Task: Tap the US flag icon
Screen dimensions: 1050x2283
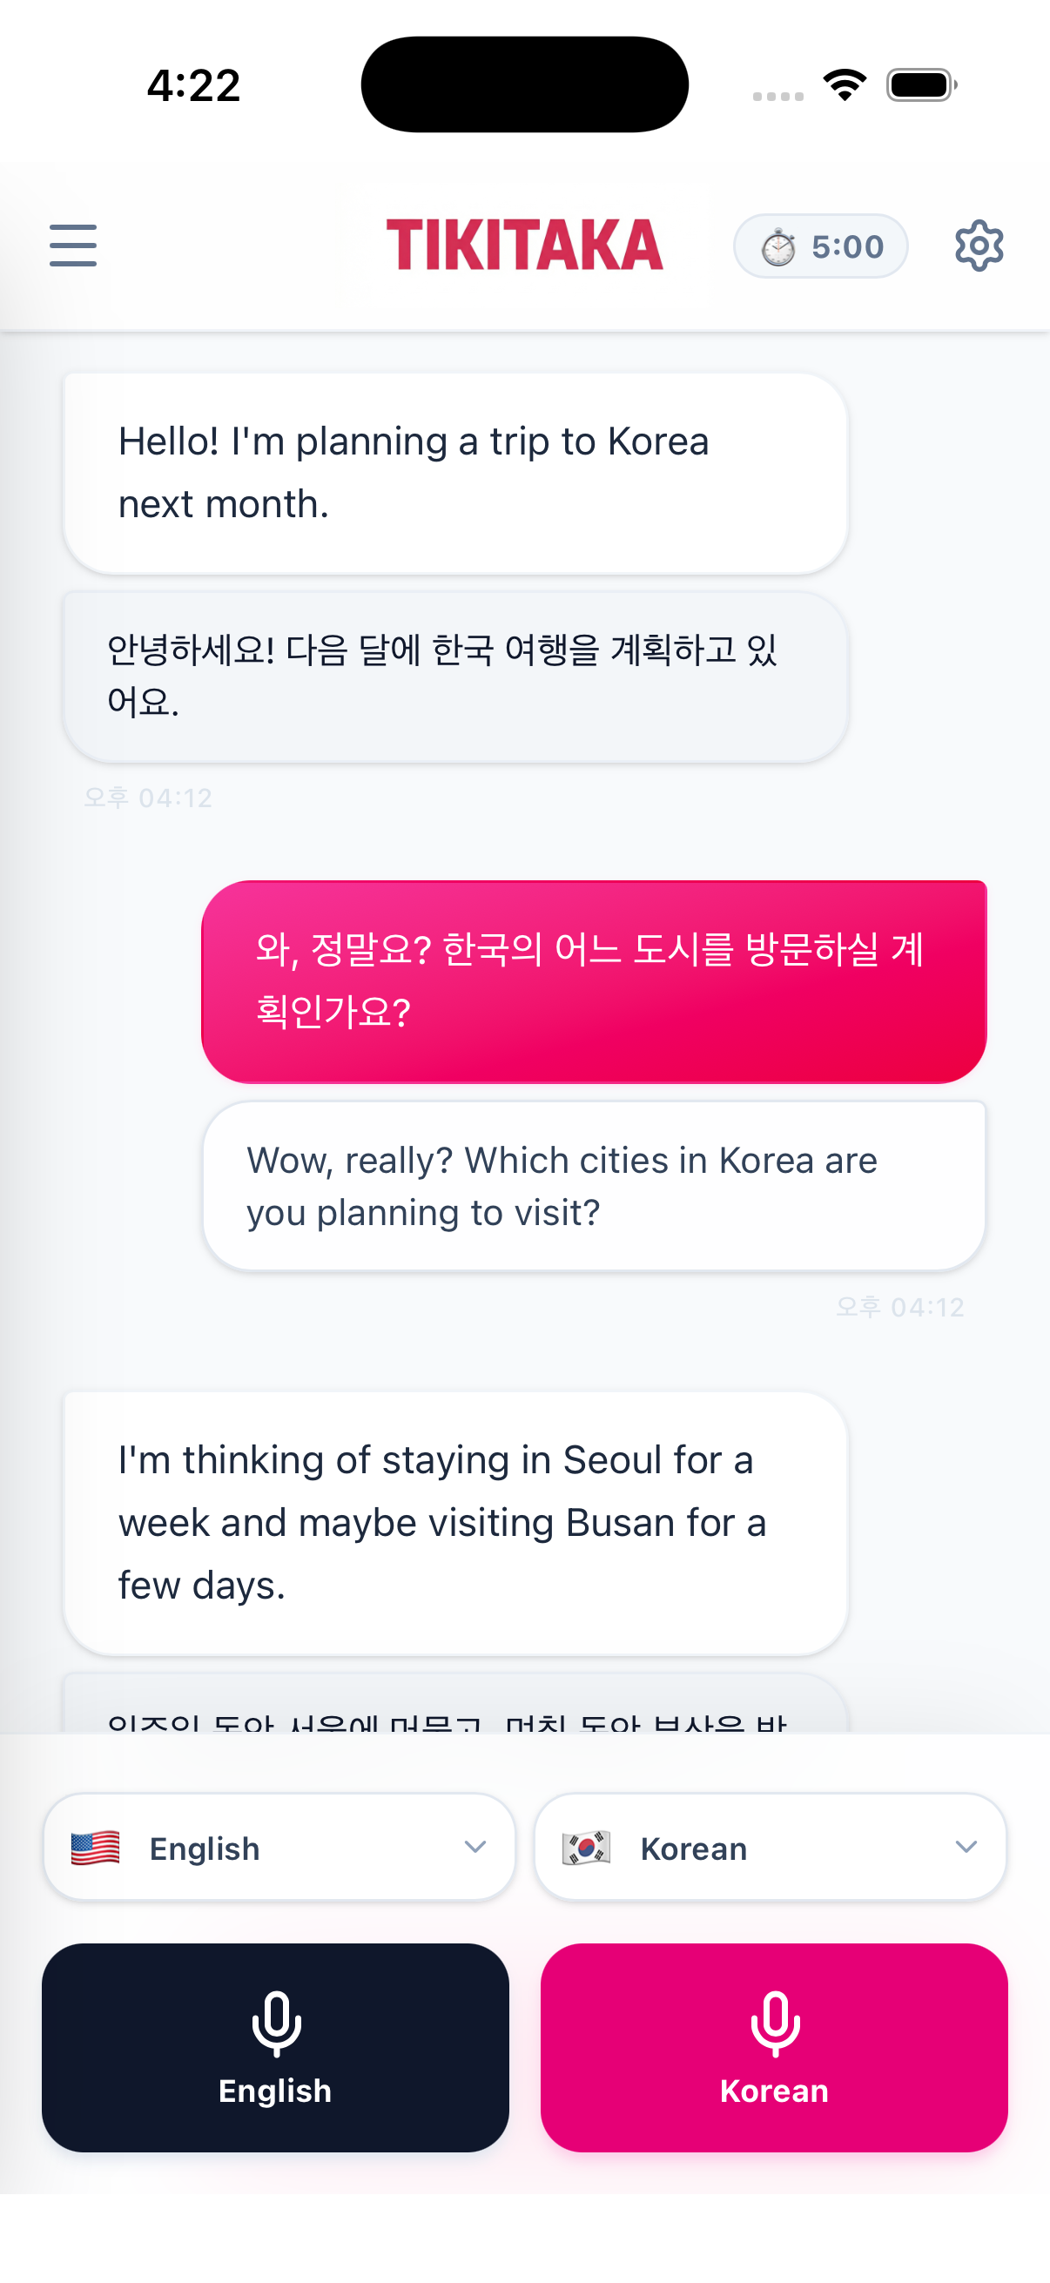Action: (96, 1848)
